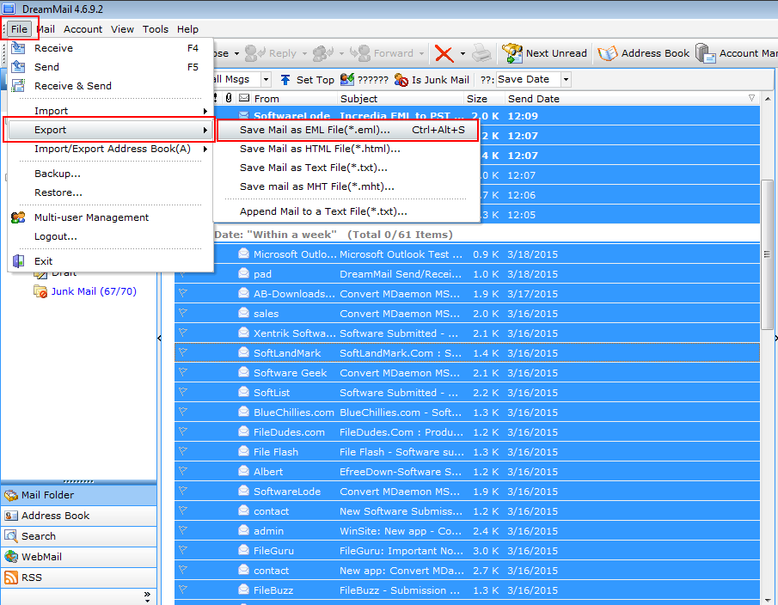Toggle the flag on the Albert message
Image resolution: width=778 pixels, height=605 pixels.
183,471
